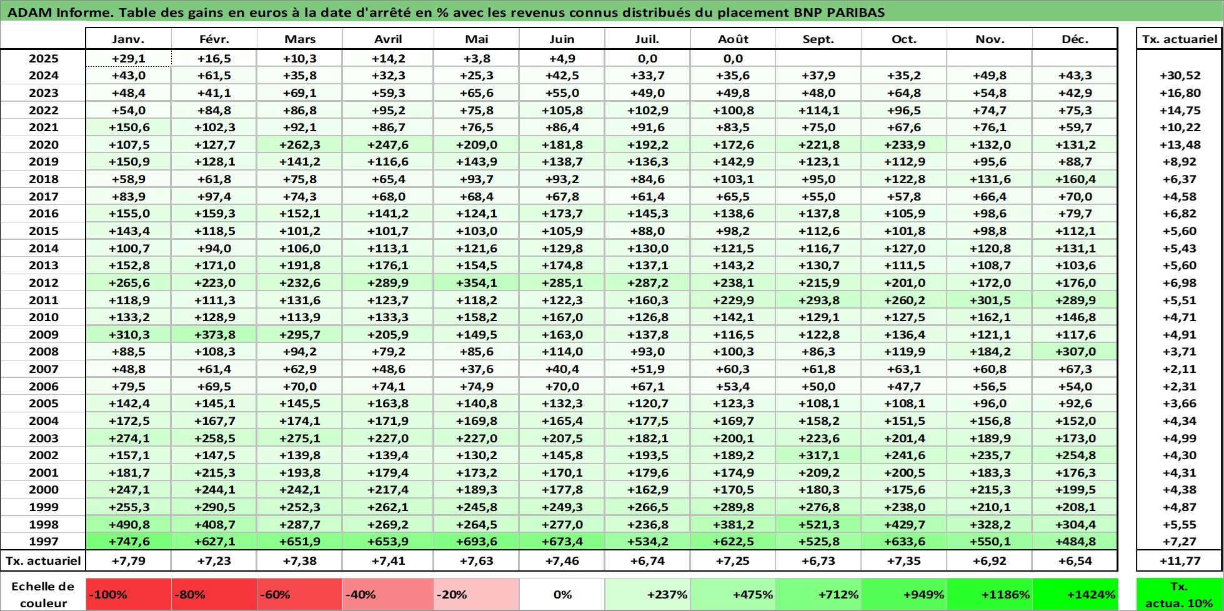Select the 'Mars' column header
Viewport: 1224px width, 611px height.
pyautogui.click(x=300, y=39)
